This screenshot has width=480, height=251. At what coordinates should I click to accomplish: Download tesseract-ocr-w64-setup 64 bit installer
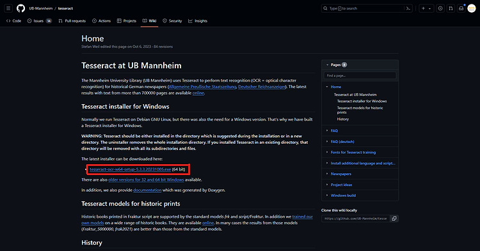tap(131, 169)
